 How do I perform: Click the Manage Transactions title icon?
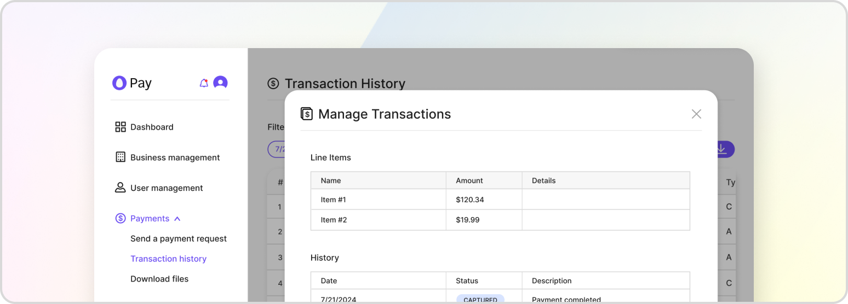pyautogui.click(x=307, y=114)
